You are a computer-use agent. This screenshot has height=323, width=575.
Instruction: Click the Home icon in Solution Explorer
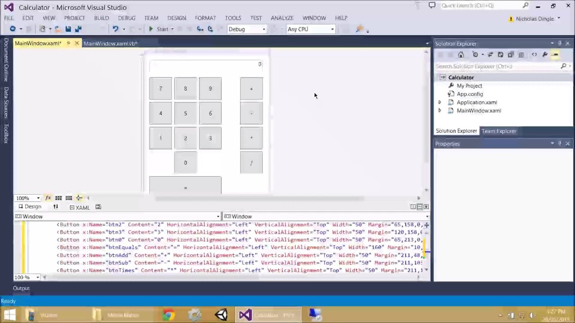click(461, 55)
